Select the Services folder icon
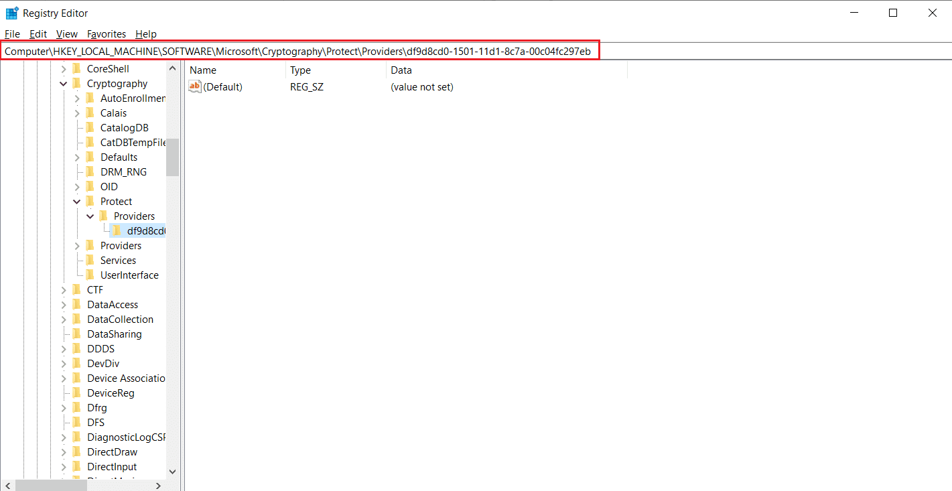 [x=90, y=260]
